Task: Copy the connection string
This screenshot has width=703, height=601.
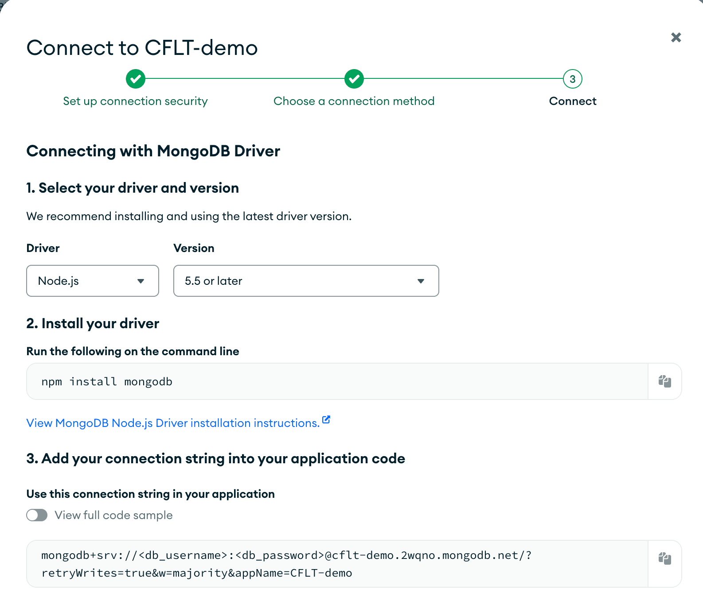Action: 664,558
